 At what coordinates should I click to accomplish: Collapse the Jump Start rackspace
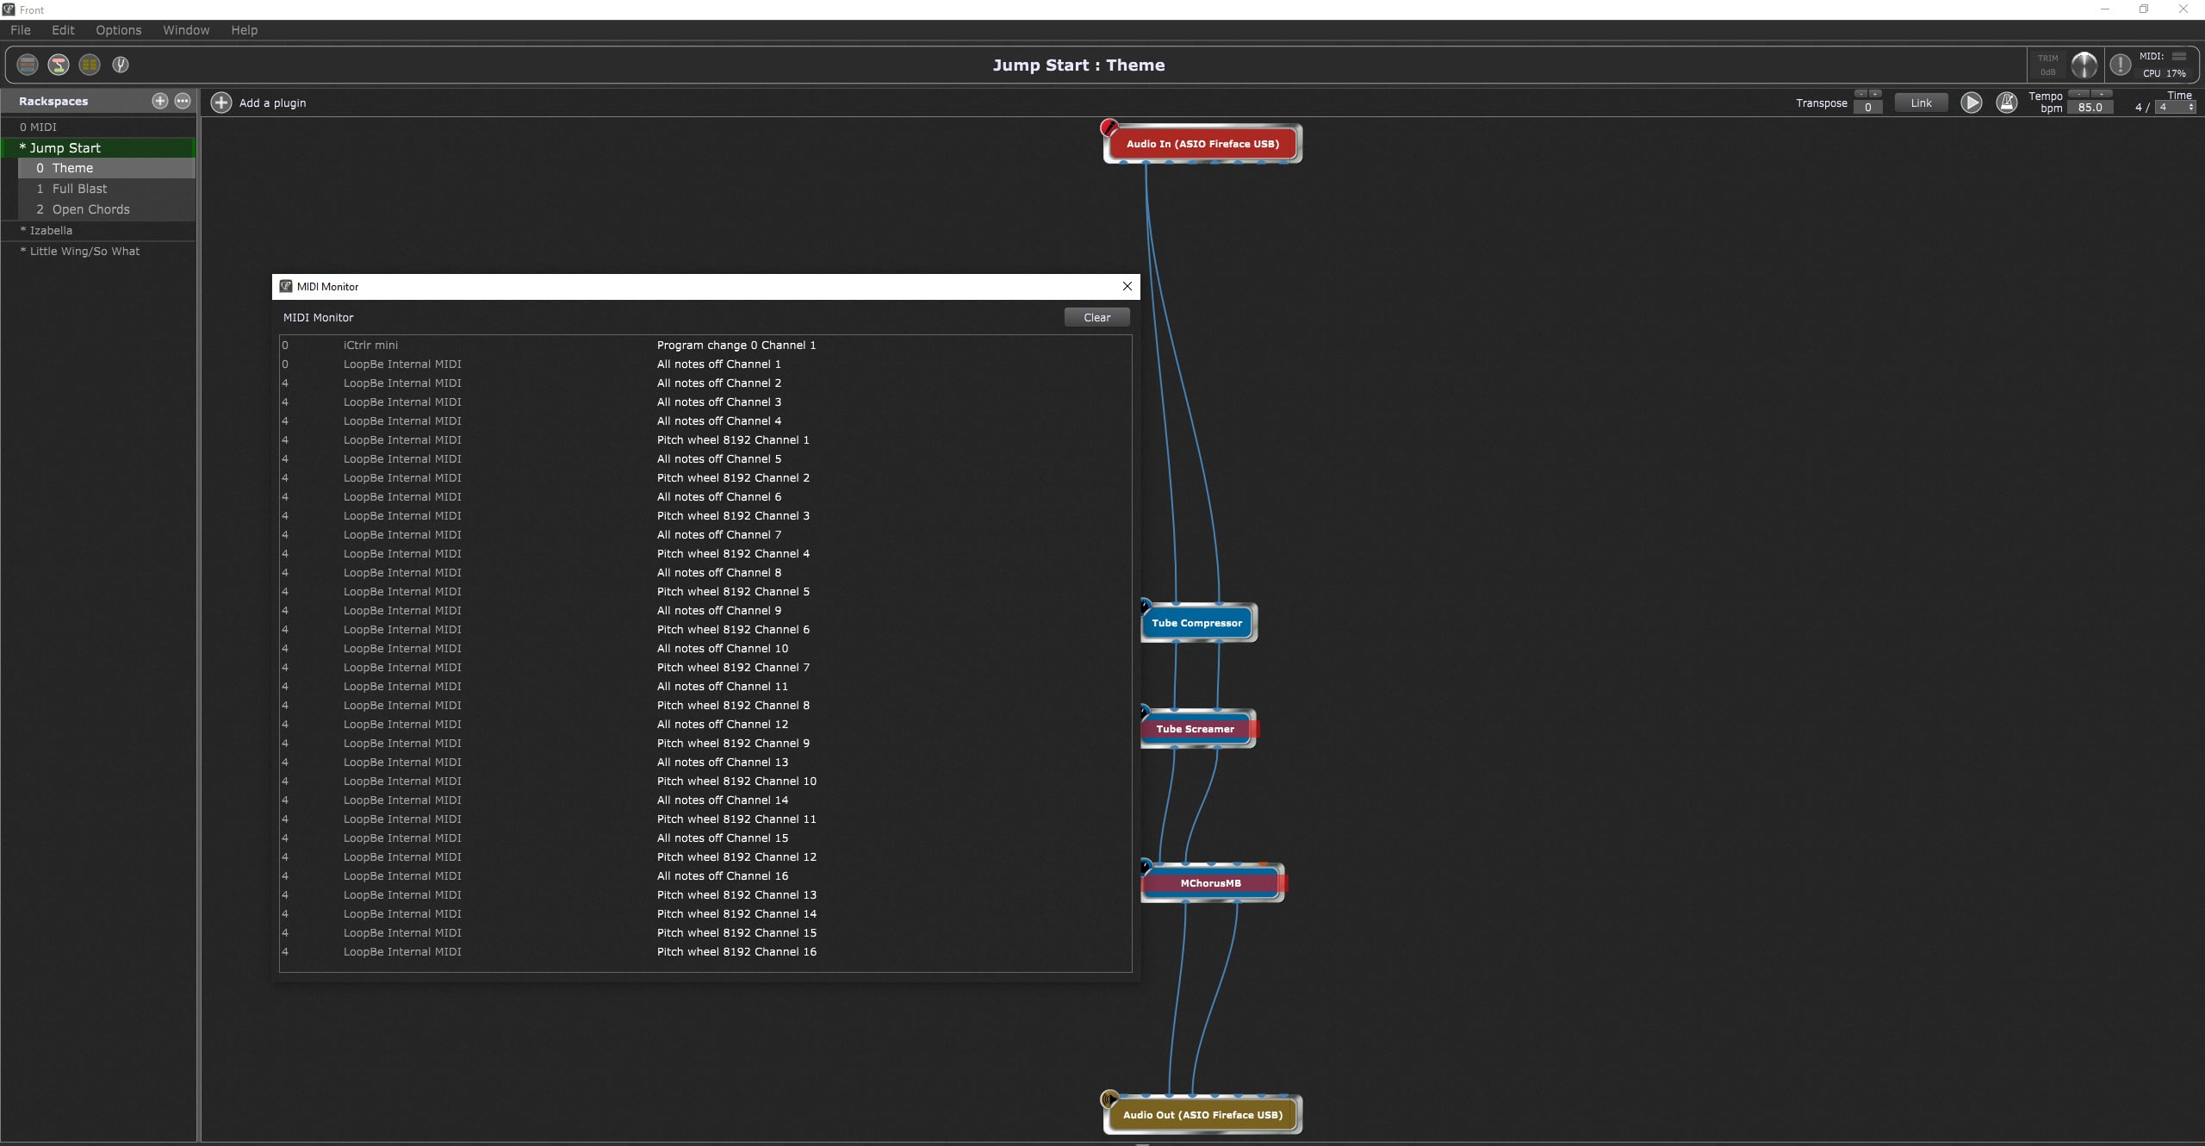pos(22,147)
